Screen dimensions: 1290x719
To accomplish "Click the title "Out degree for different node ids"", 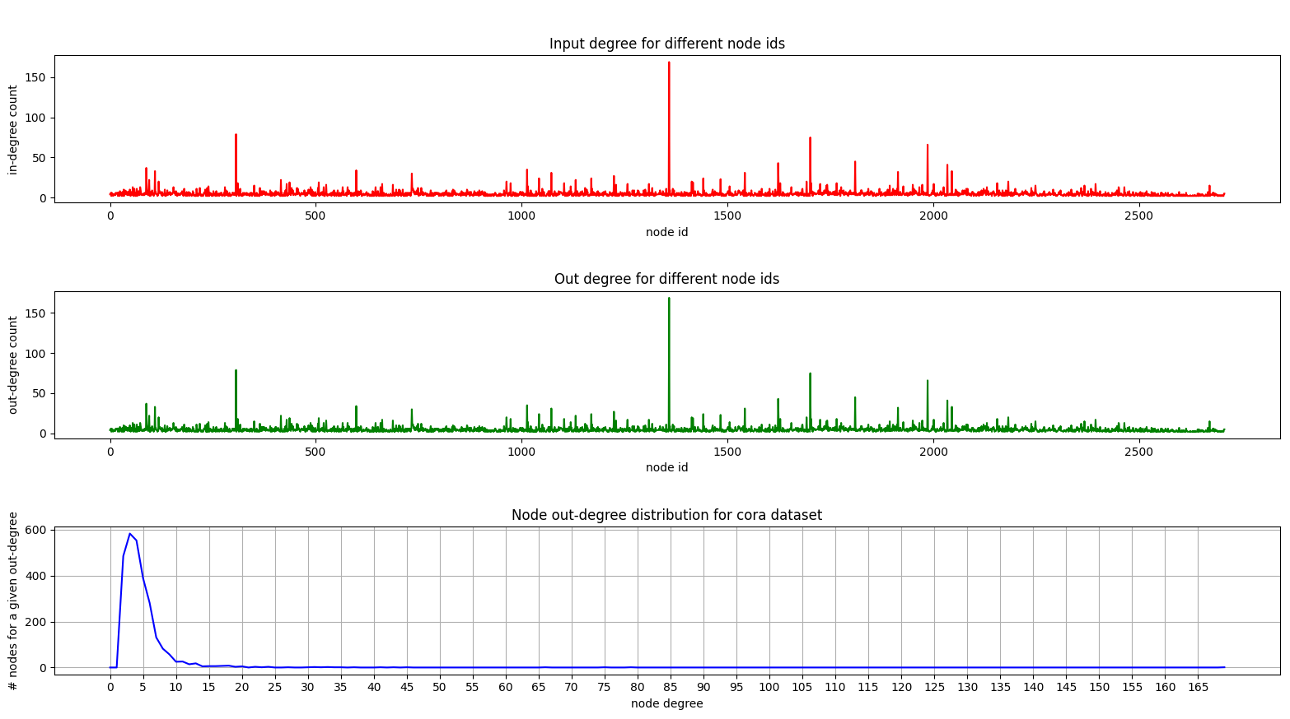I will tap(666, 279).
